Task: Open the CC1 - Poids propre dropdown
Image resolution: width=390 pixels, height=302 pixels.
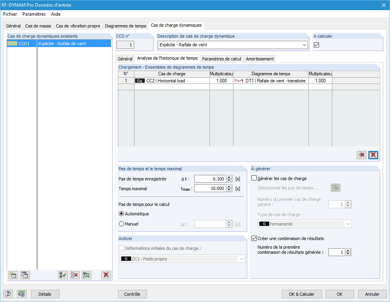Action: [x=242, y=259]
